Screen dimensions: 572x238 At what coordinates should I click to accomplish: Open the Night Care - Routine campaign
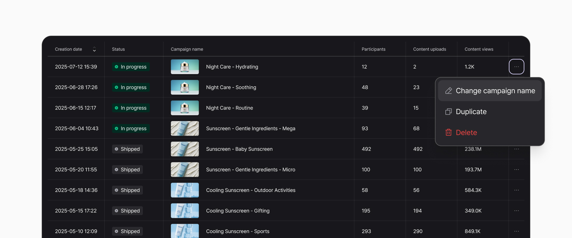[229, 108]
